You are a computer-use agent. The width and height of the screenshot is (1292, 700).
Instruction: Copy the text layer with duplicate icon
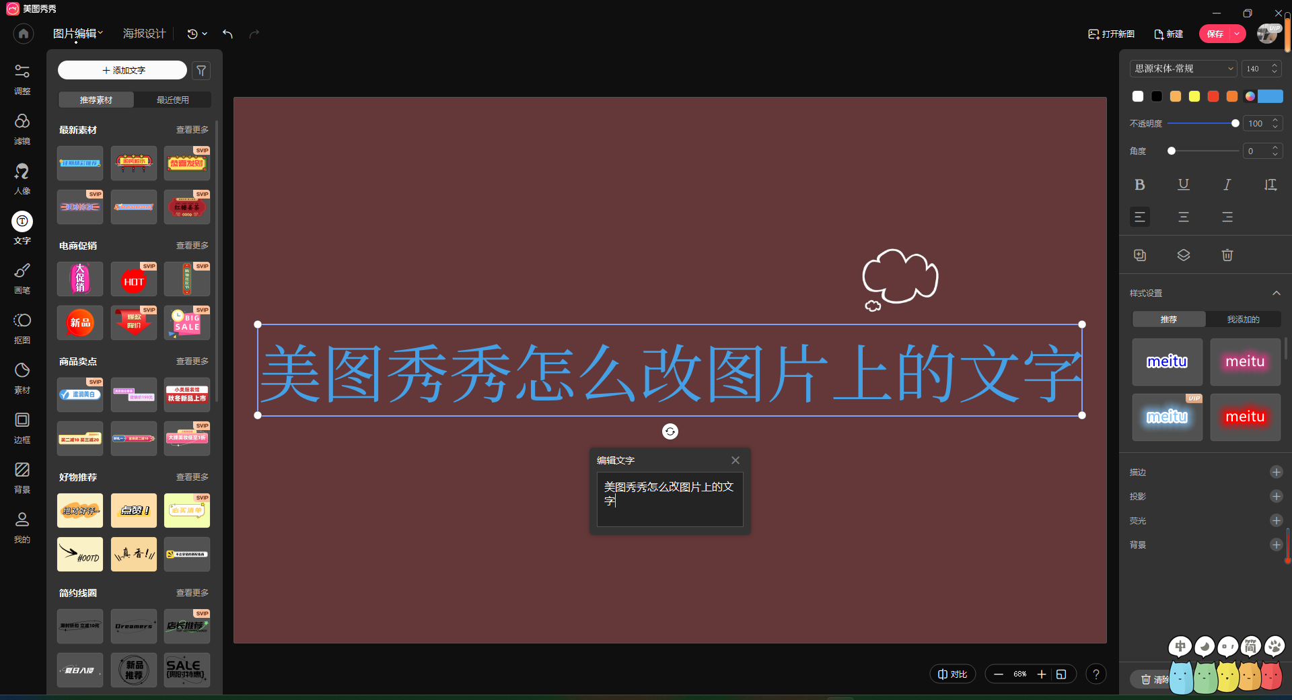(x=1140, y=255)
